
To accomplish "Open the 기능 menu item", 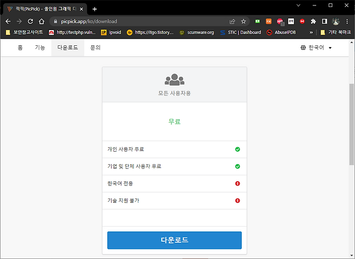I will (x=40, y=47).
